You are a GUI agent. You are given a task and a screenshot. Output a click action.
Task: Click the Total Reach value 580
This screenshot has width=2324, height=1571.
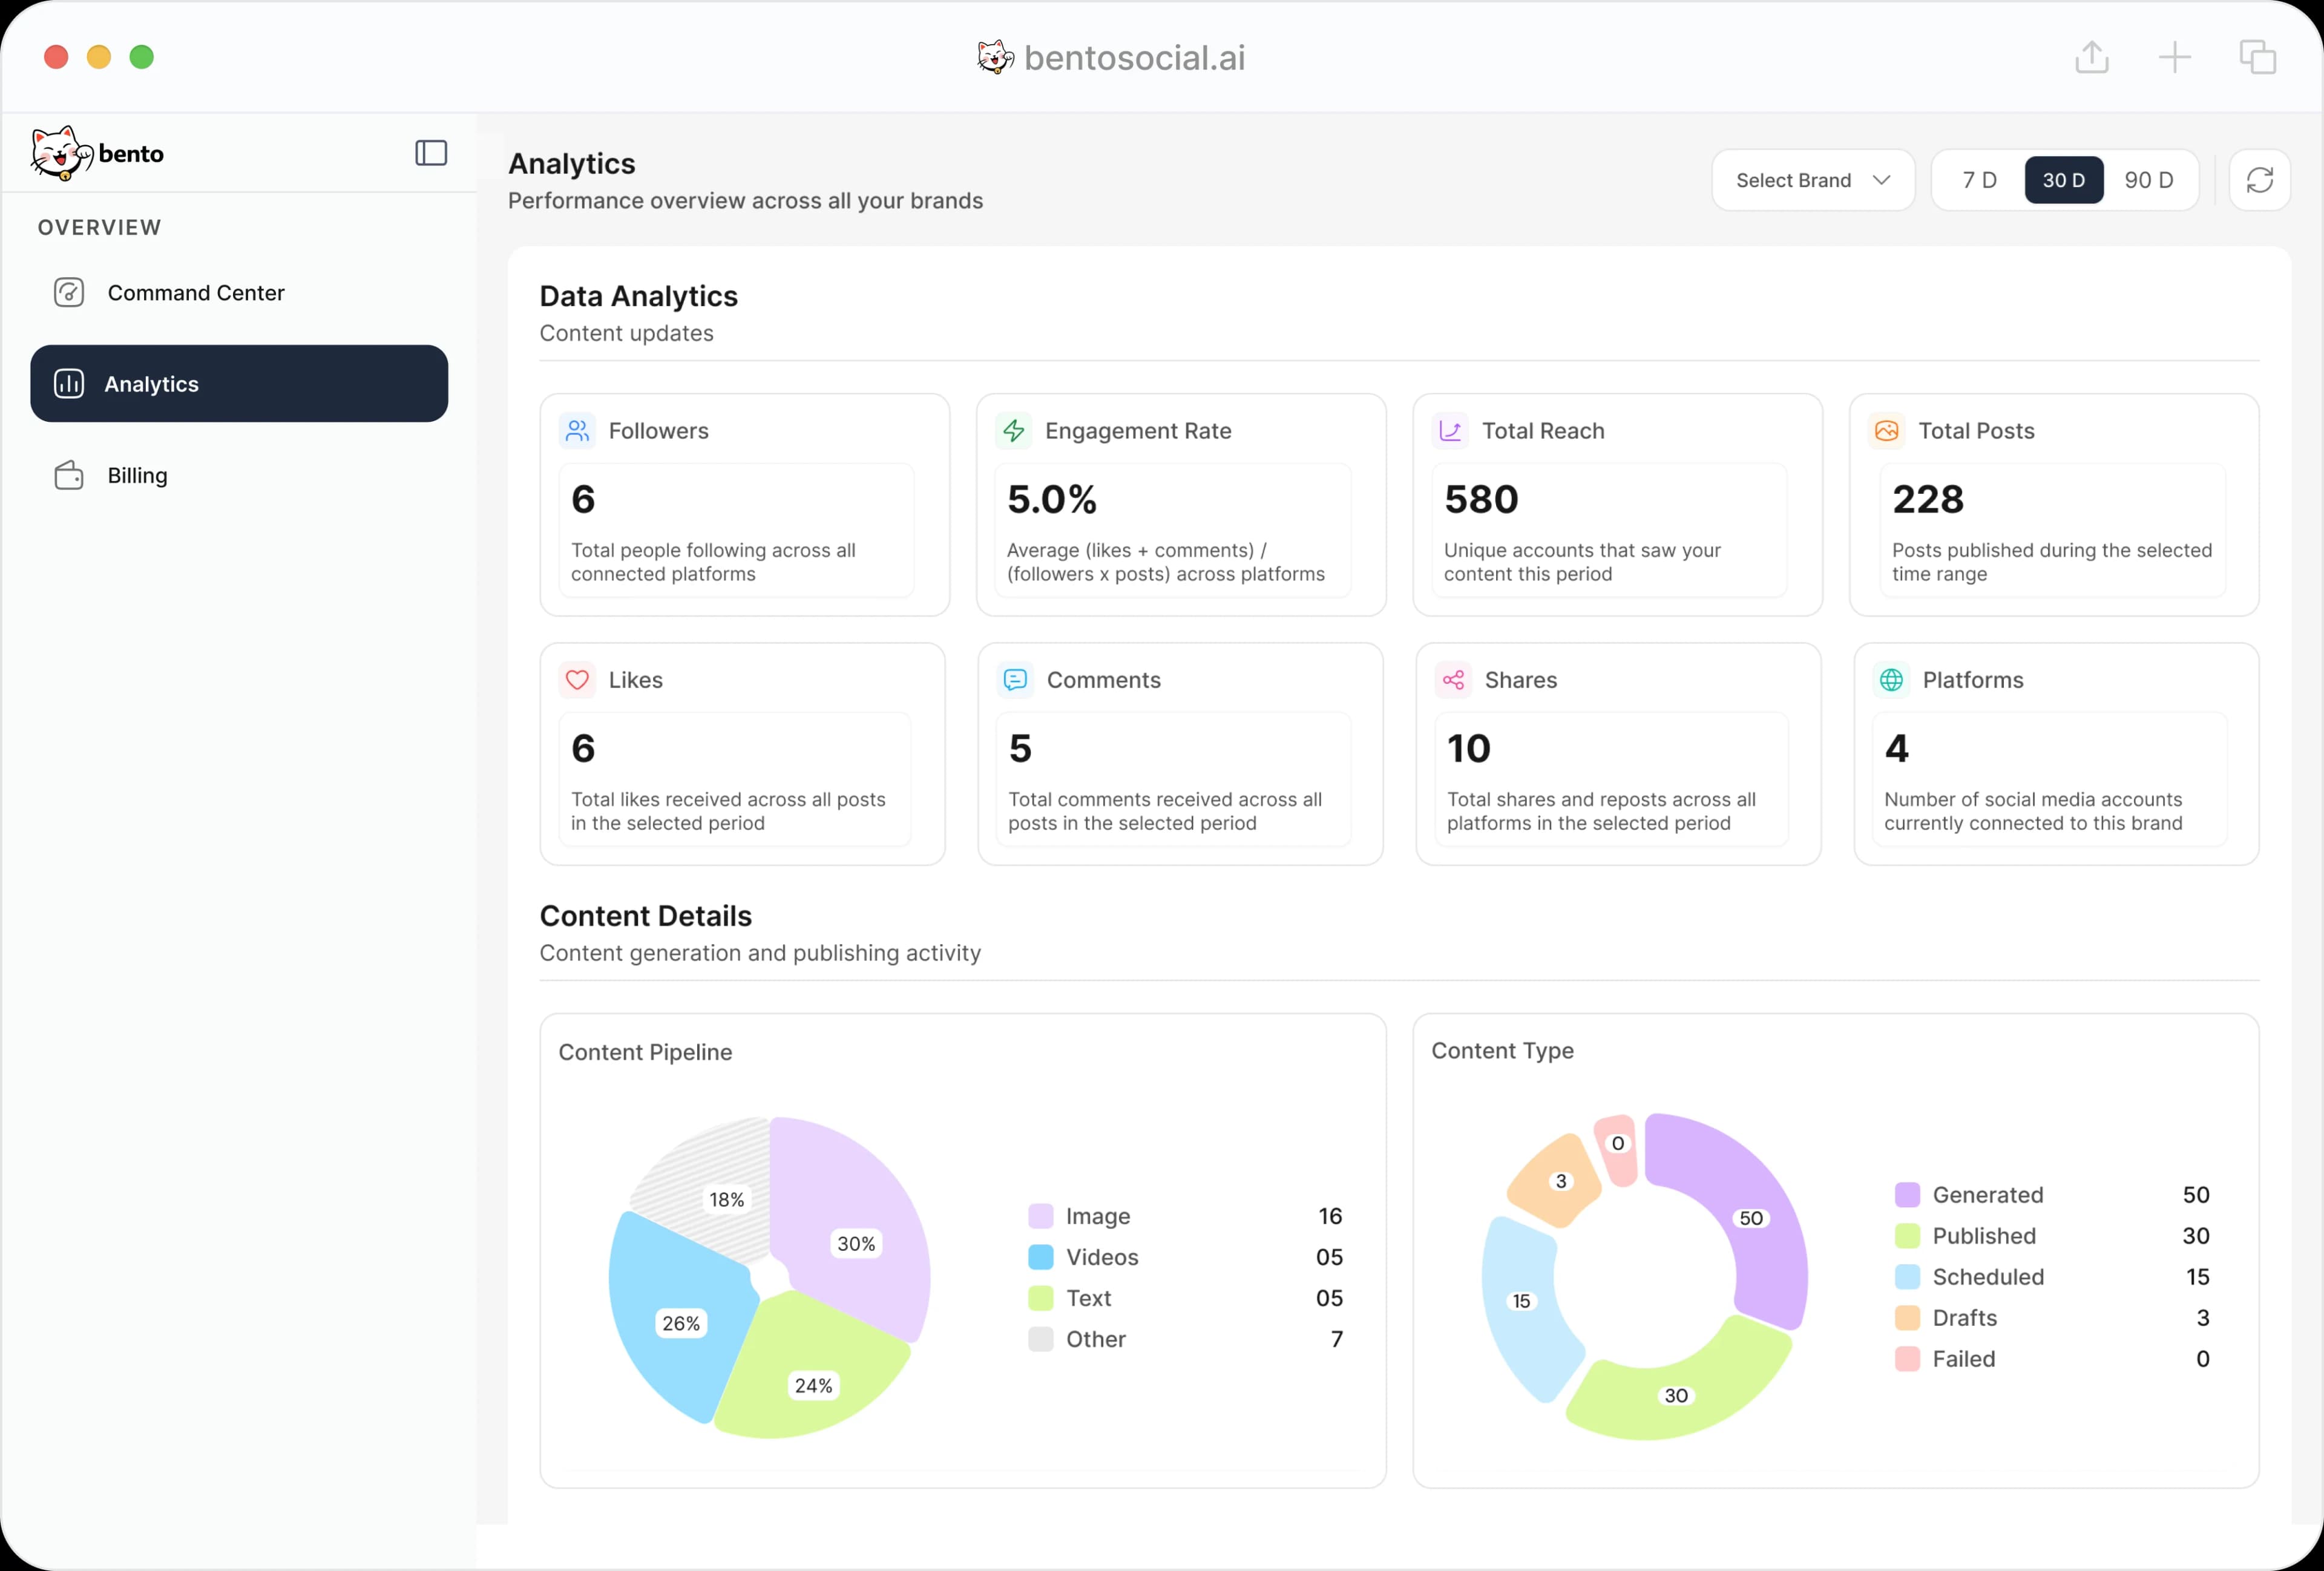click(x=1481, y=499)
